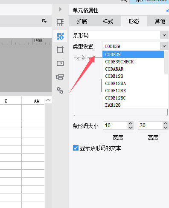Choose CODE39 from the list

133,54
